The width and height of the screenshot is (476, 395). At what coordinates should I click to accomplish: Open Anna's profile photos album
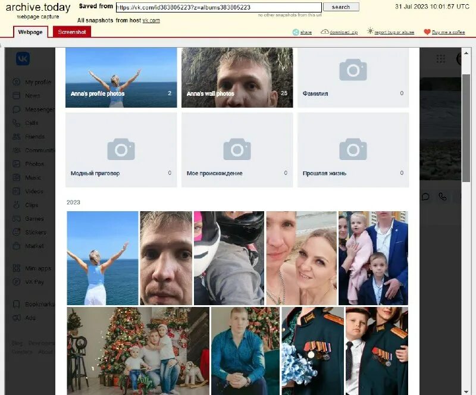[x=121, y=77]
